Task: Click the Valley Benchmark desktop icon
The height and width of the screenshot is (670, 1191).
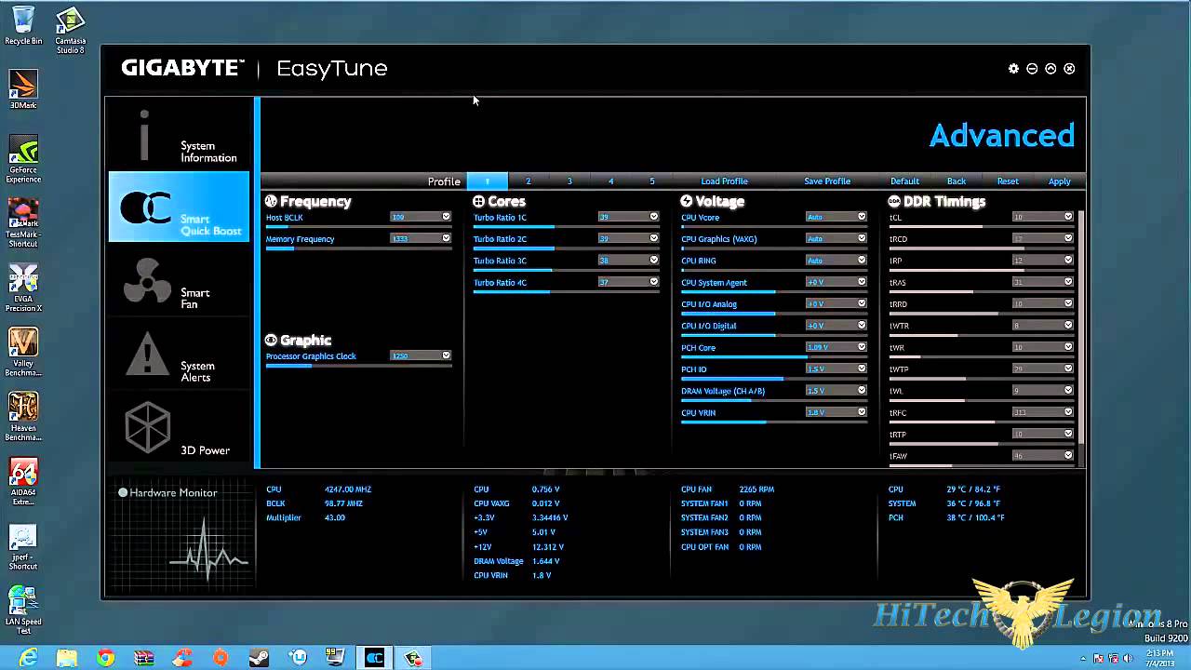Action: coord(23,352)
